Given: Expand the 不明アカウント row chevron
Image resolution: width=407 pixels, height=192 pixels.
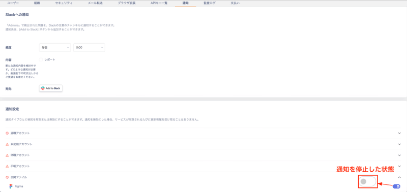Looking at the screenshot, I should pyautogui.click(x=399, y=166).
